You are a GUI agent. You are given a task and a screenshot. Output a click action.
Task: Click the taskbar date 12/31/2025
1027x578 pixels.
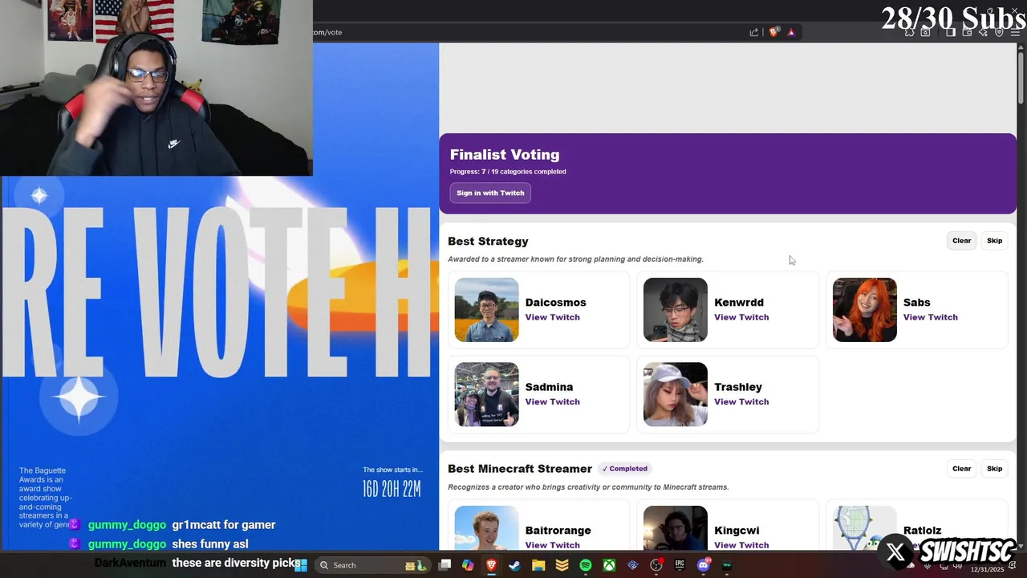point(987,569)
